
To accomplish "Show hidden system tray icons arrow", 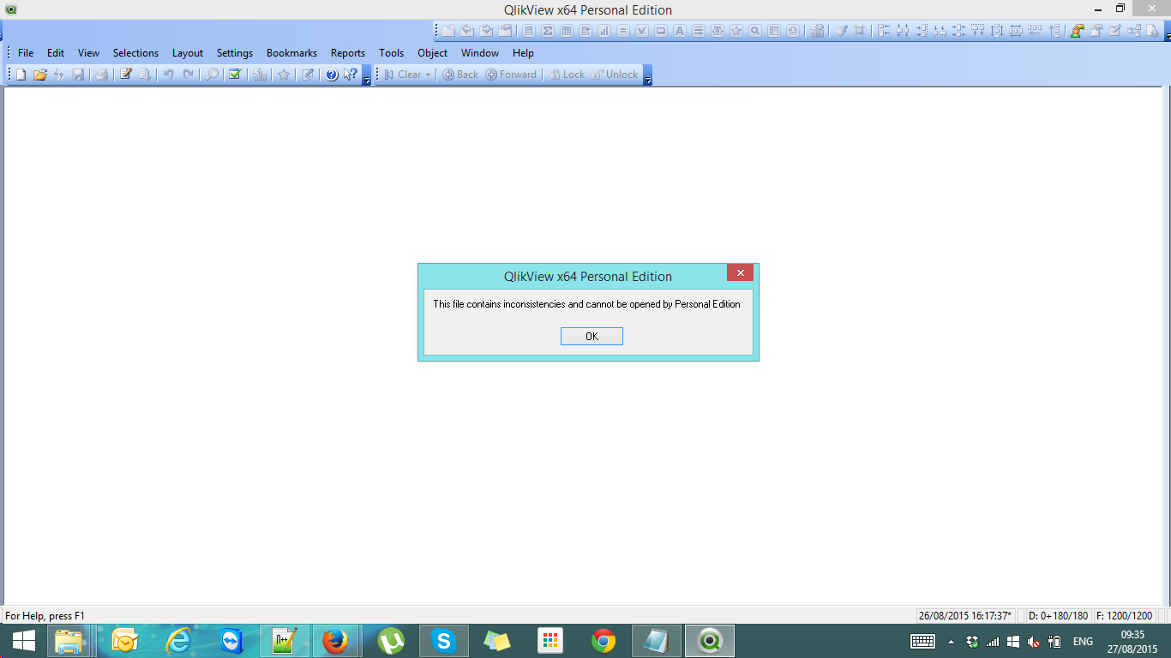I will point(951,642).
